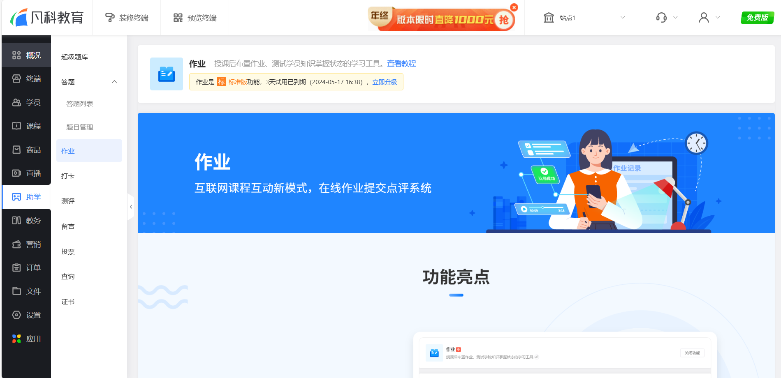
Task: Click the 概况 overview grid icon
Action: tap(16, 55)
